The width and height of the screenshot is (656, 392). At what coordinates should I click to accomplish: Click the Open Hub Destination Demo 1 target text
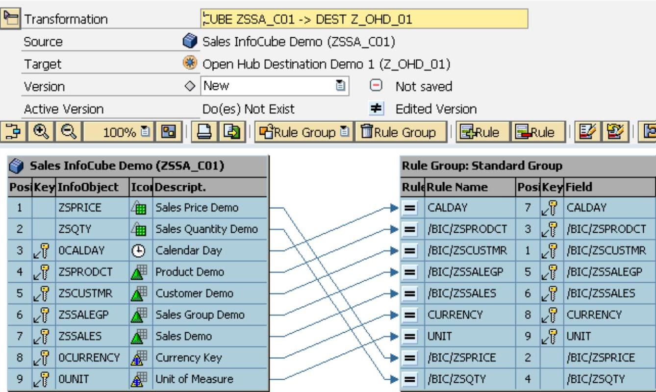point(327,64)
